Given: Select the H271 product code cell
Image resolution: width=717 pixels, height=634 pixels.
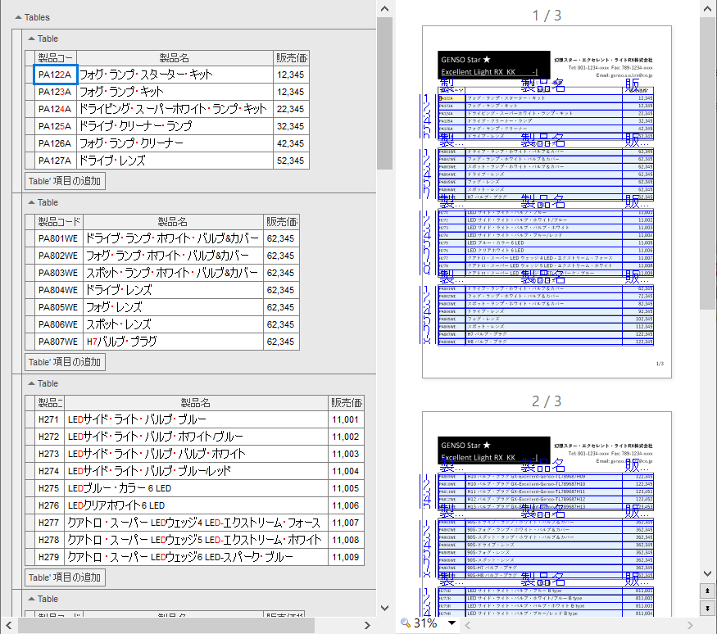Looking at the screenshot, I should (49, 419).
